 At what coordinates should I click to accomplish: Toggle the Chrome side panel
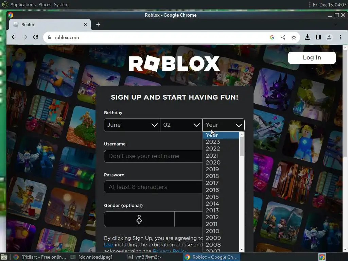[318, 37]
